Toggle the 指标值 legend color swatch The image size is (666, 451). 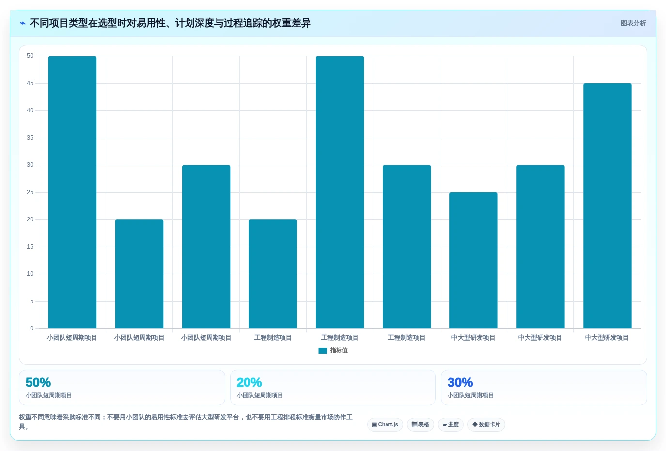tap(323, 351)
